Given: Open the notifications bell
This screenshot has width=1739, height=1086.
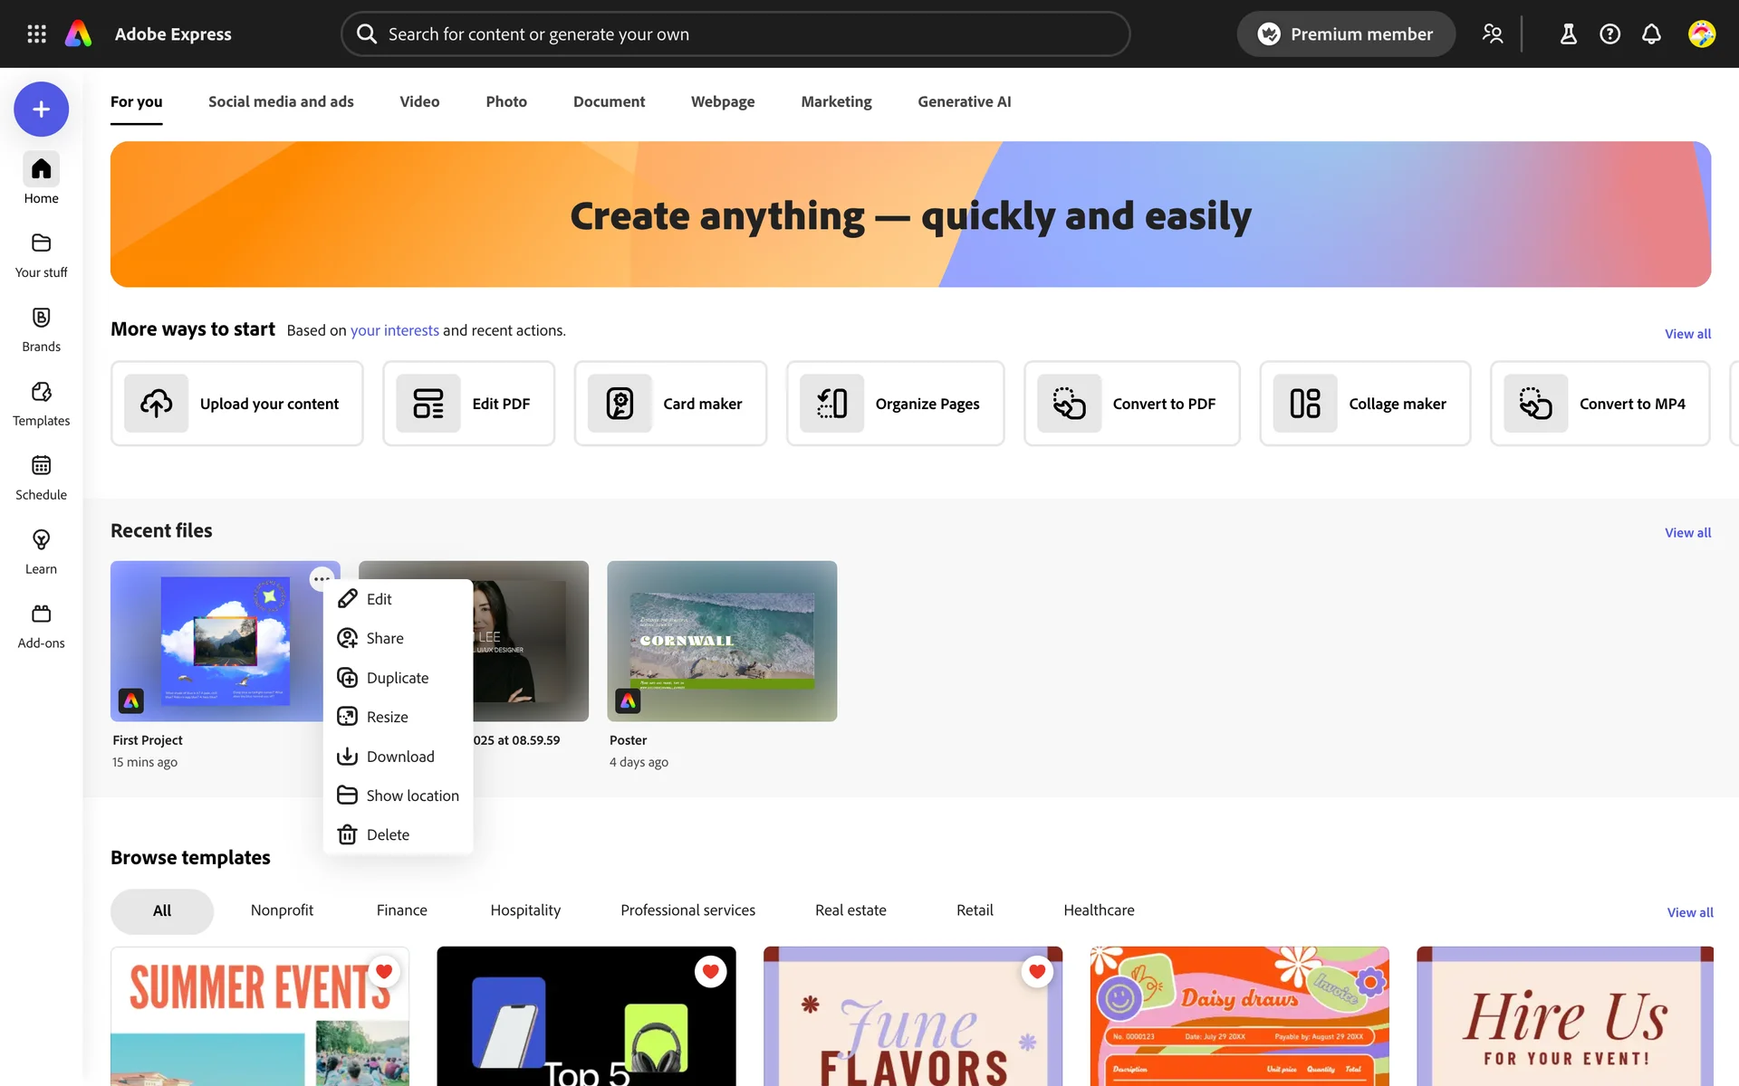Looking at the screenshot, I should point(1651,34).
